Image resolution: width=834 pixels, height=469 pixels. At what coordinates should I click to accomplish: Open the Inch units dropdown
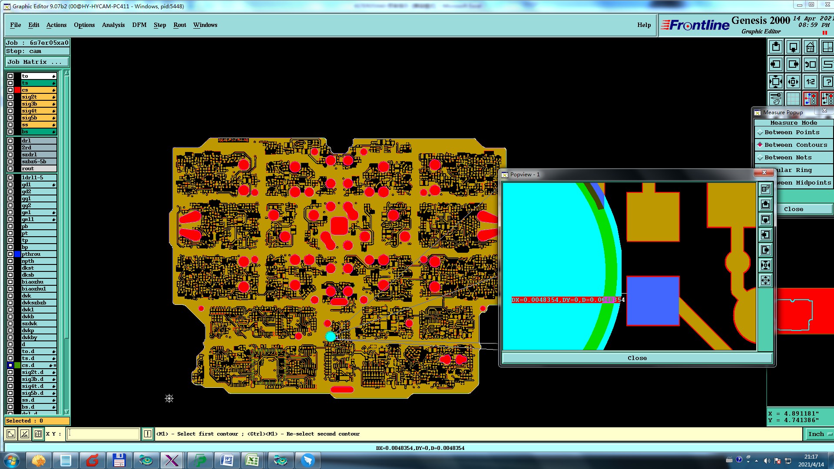point(819,434)
